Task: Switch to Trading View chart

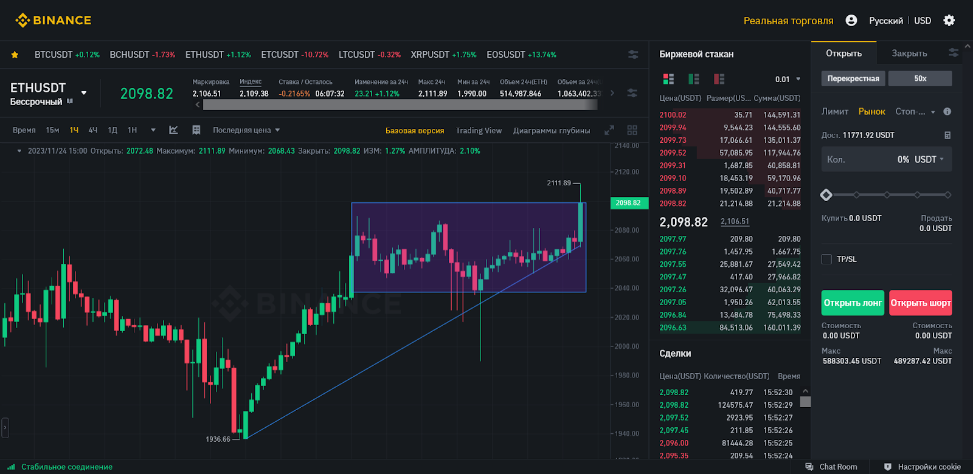Action: pyautogui.click(x=479, y=131)
